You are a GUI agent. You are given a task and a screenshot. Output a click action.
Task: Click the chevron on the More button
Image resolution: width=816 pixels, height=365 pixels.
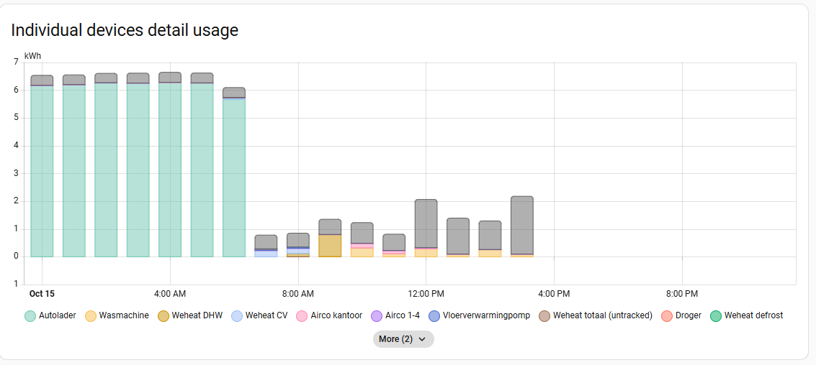pos(422,339)
